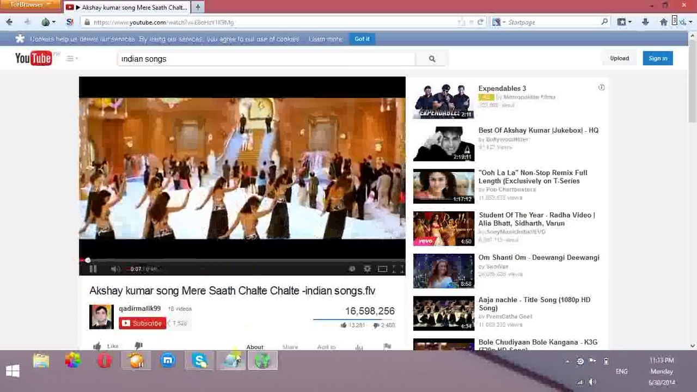Show the video statistics chart icon
This screenshot has height=392, width=697.
point(359,347)
